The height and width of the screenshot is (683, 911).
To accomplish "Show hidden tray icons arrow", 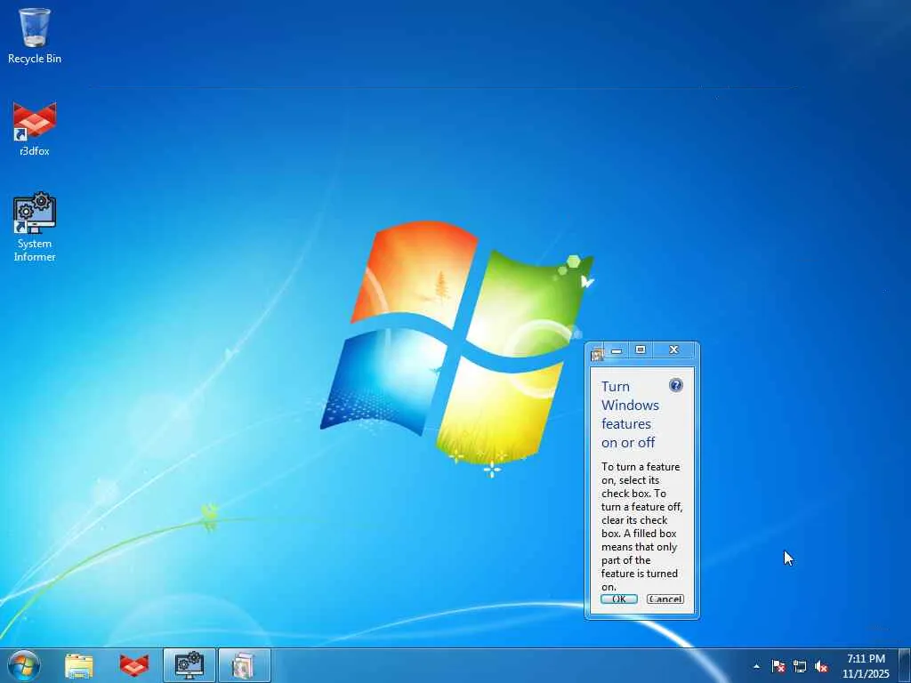I will tap(756, 666).
